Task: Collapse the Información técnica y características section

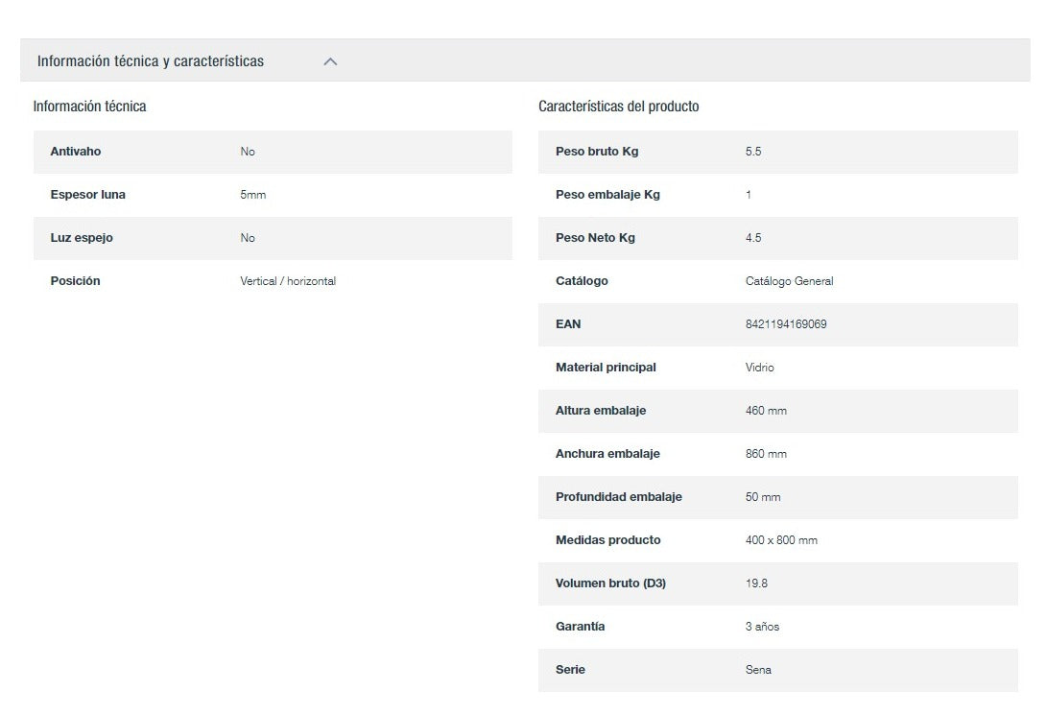Action: pos(151,61)
